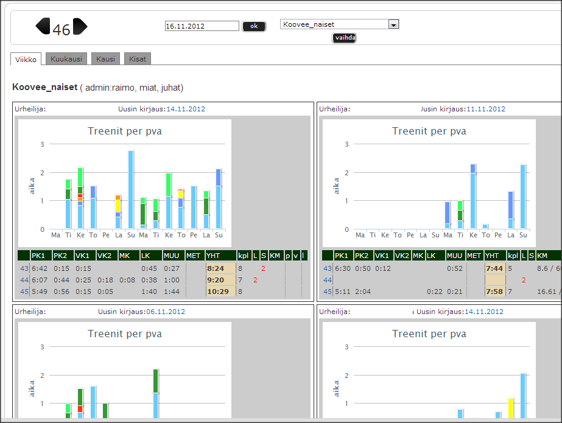
Task: Go to the next week with right arrow
Action: (x=80, y=26)
